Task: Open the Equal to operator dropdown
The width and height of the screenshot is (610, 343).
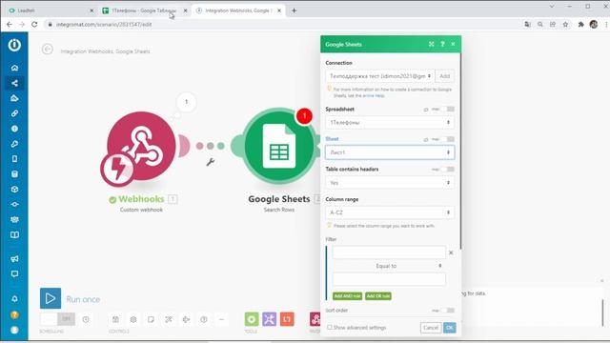Action: (389, 266)
